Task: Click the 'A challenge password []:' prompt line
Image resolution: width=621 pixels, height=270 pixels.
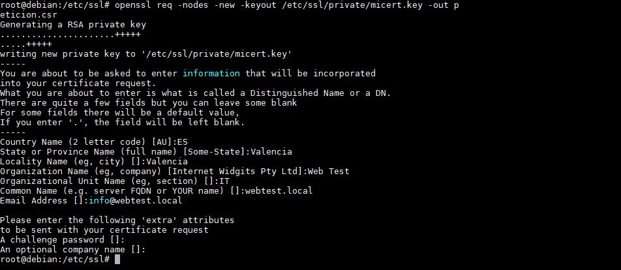Action: click(x=63, y=239)
